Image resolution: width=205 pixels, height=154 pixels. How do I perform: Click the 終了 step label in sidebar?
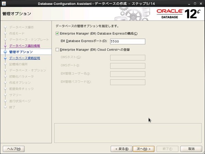[12, 107]
